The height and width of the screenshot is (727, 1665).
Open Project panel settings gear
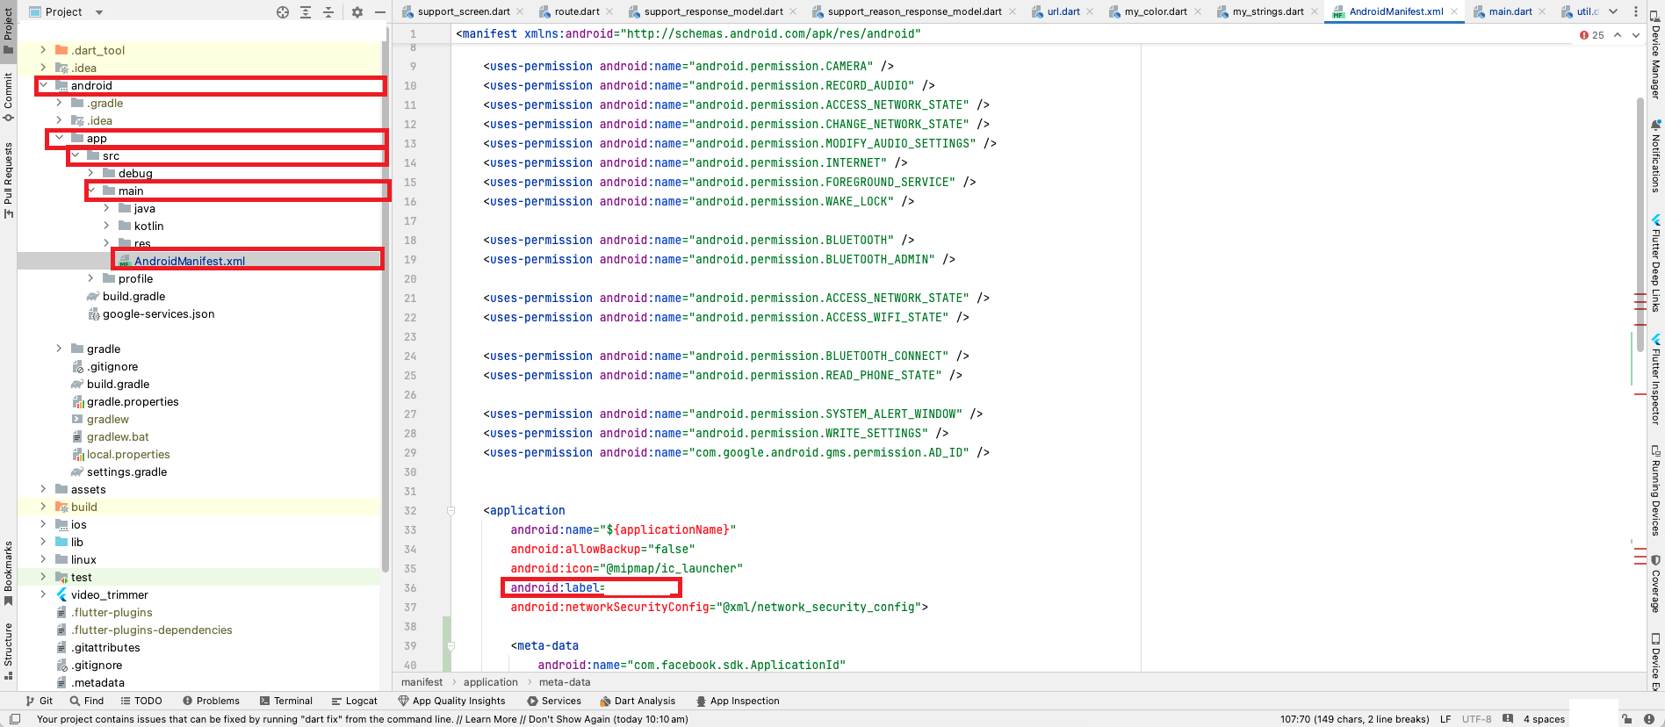tap(357, 12)
